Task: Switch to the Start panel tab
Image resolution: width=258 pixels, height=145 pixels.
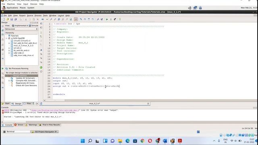Action: (x=6, y=104)
